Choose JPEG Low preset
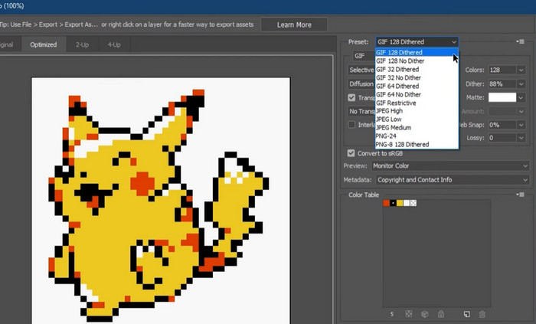 (x=417, y=119)
